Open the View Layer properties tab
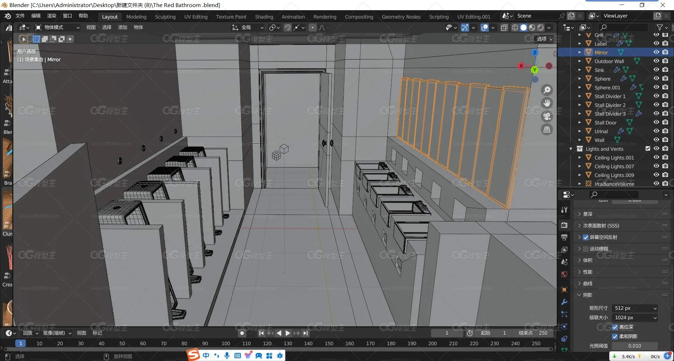 tap(564, 250)
